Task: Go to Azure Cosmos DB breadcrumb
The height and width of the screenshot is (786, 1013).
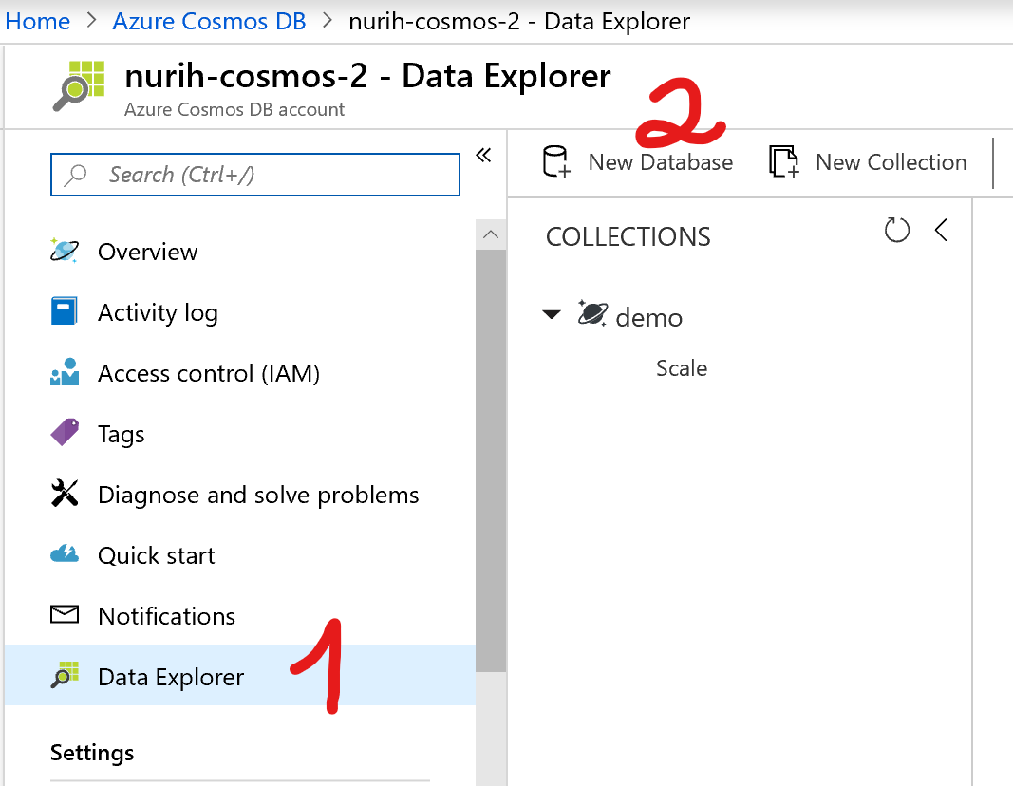Action: pos(209,21)
